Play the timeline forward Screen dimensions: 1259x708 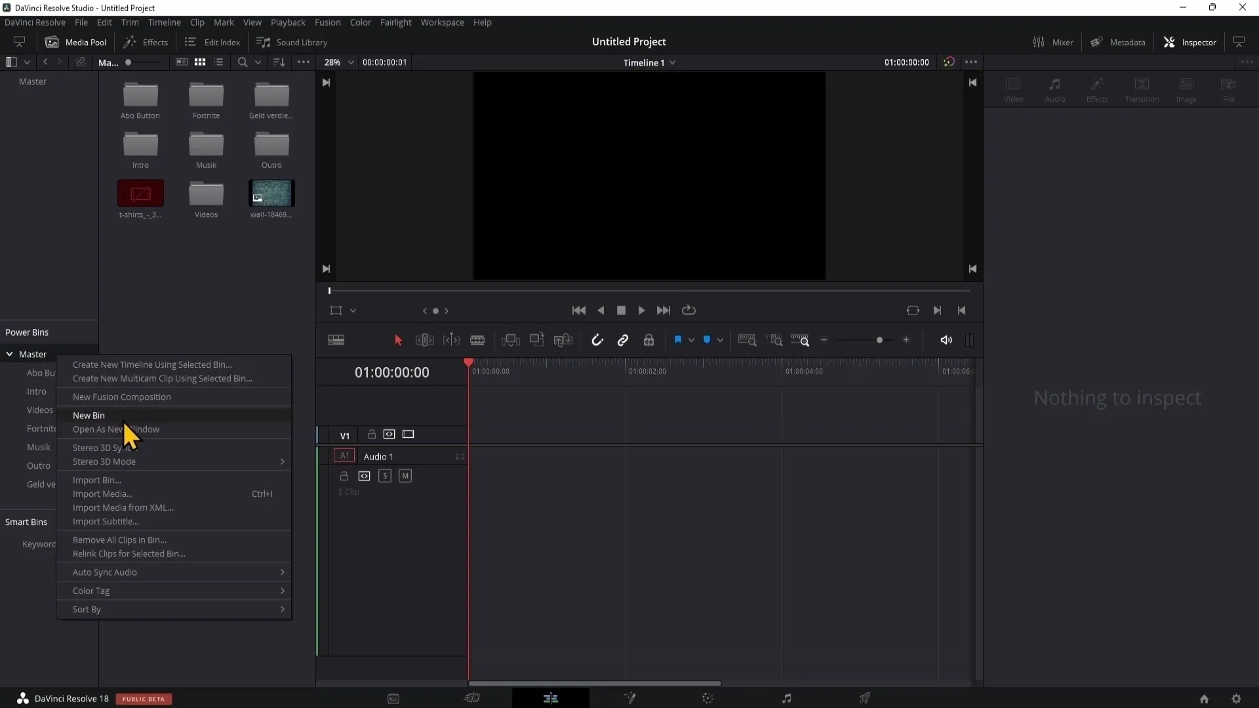coord(641,311)
